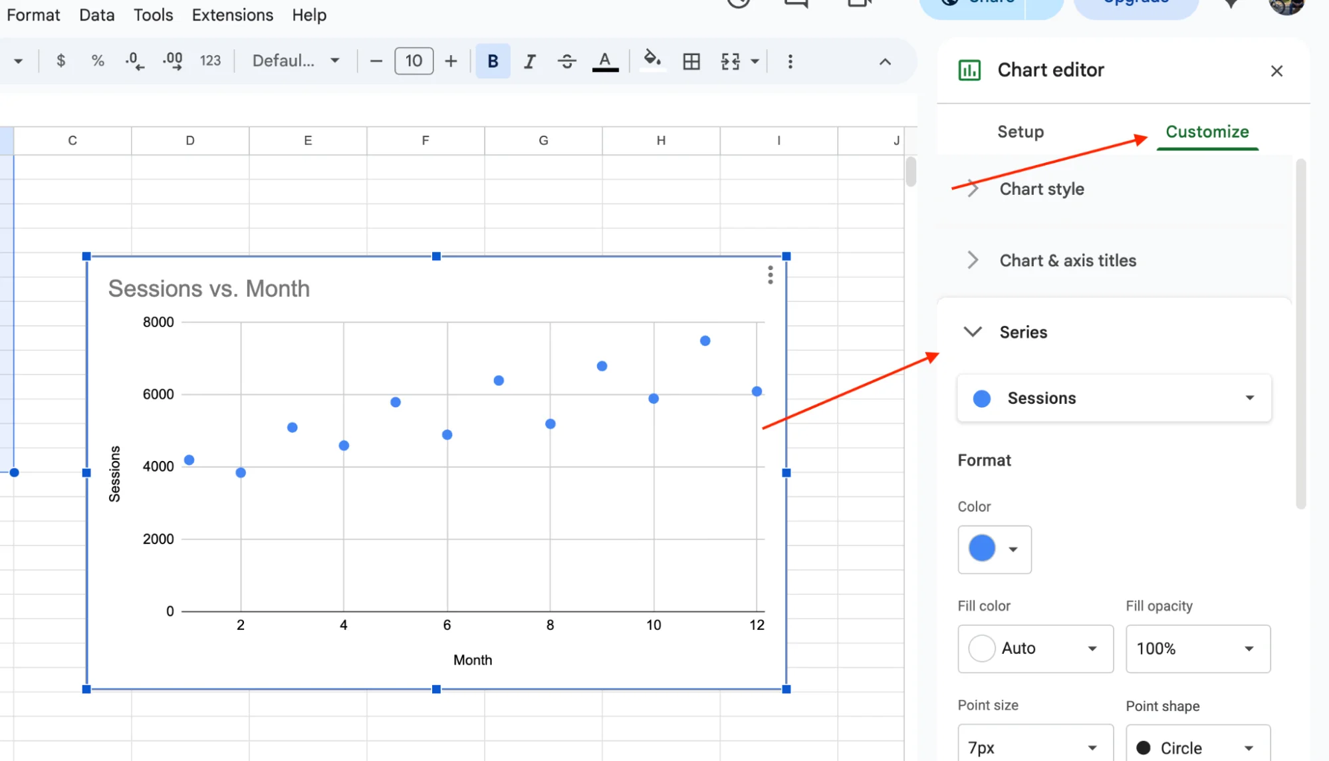Screen dimensions: 1329x761
Task: Switch to the Setup tab
Action: click(x=1020, y=132)
